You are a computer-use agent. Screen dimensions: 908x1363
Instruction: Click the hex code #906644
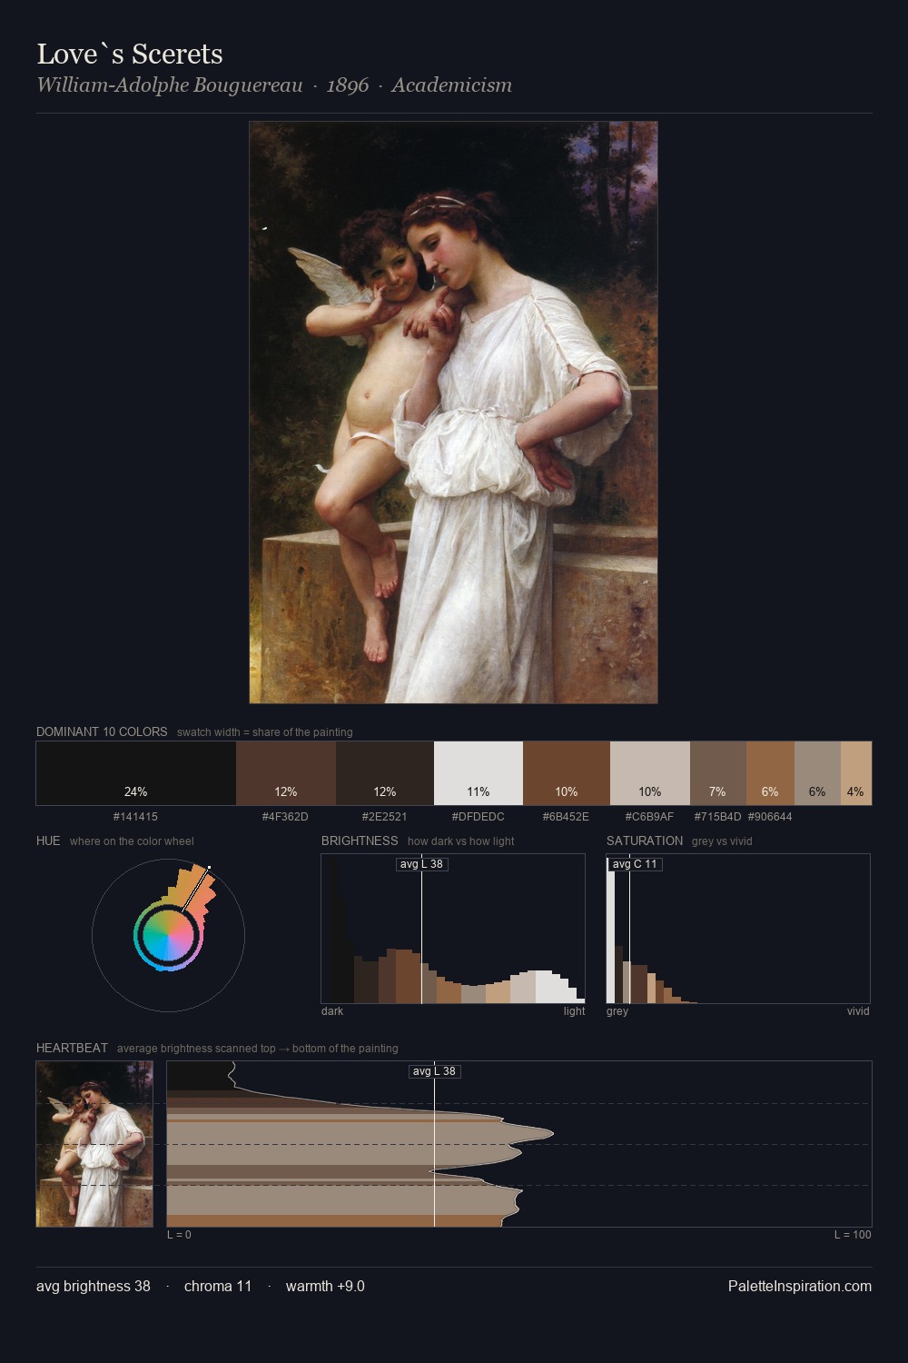pyautogui.click(x=770, y=817)
